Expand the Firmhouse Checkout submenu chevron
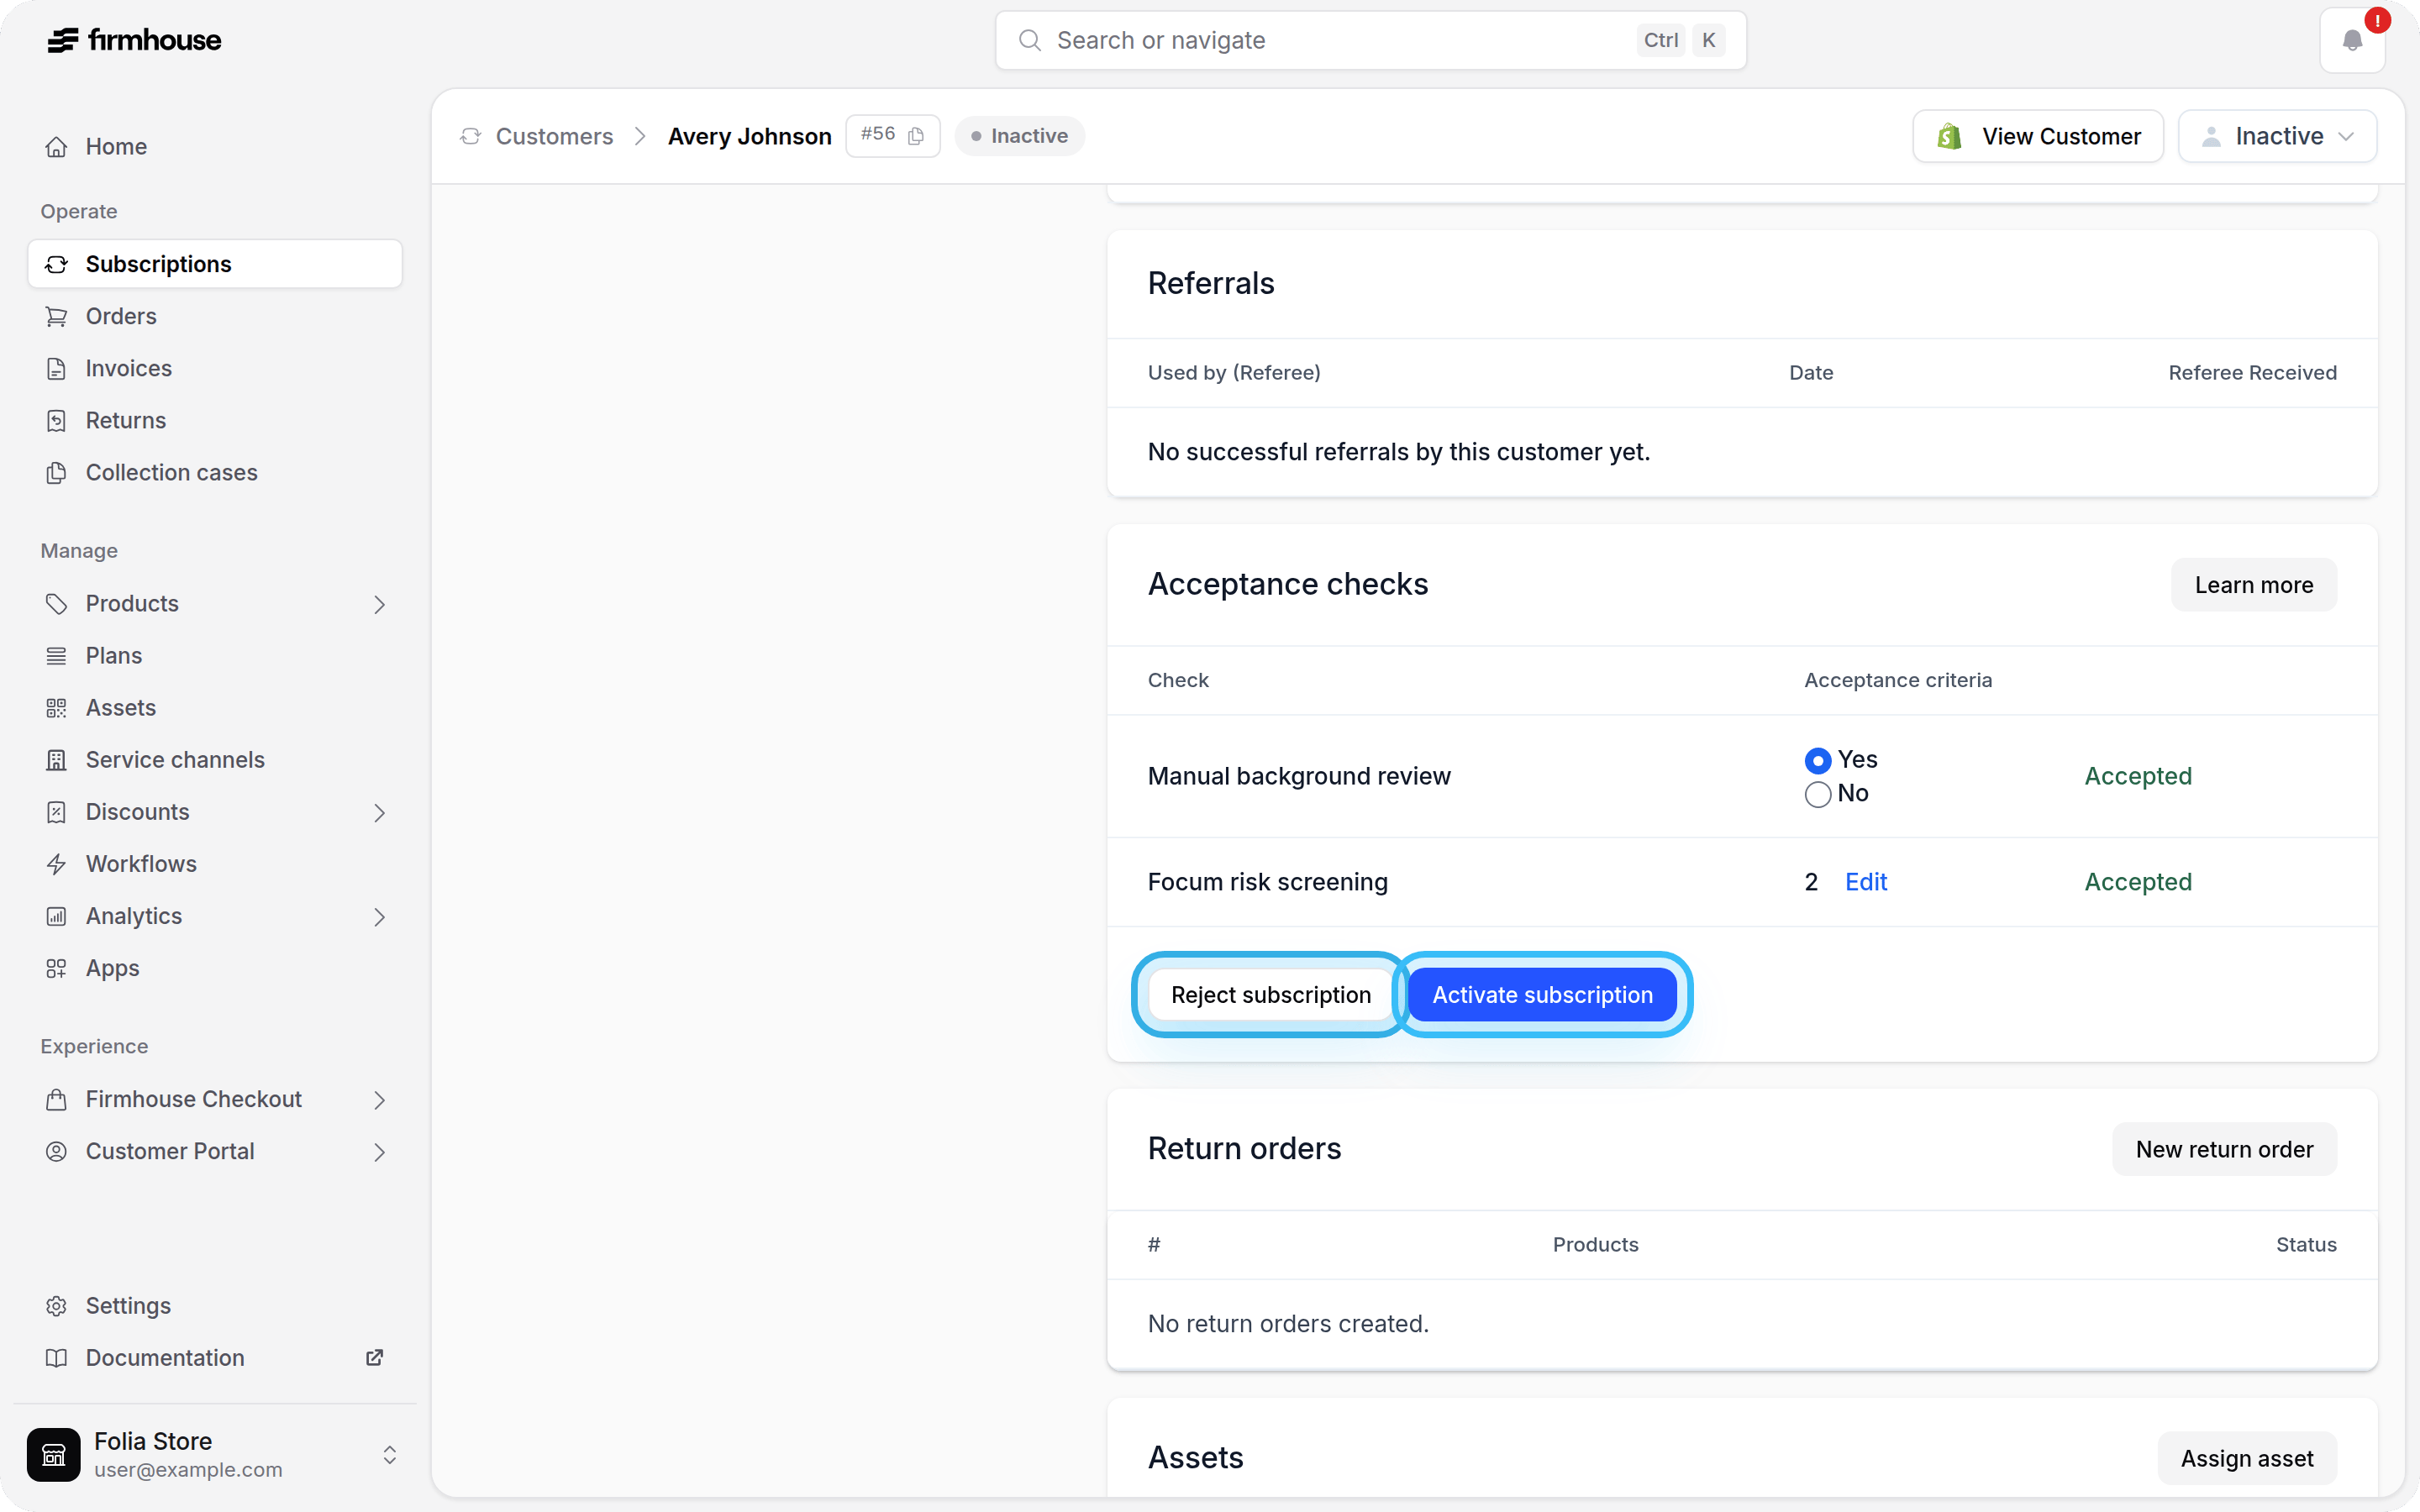Viewport: 2420px width, 1512px height. coord(379,1099)
